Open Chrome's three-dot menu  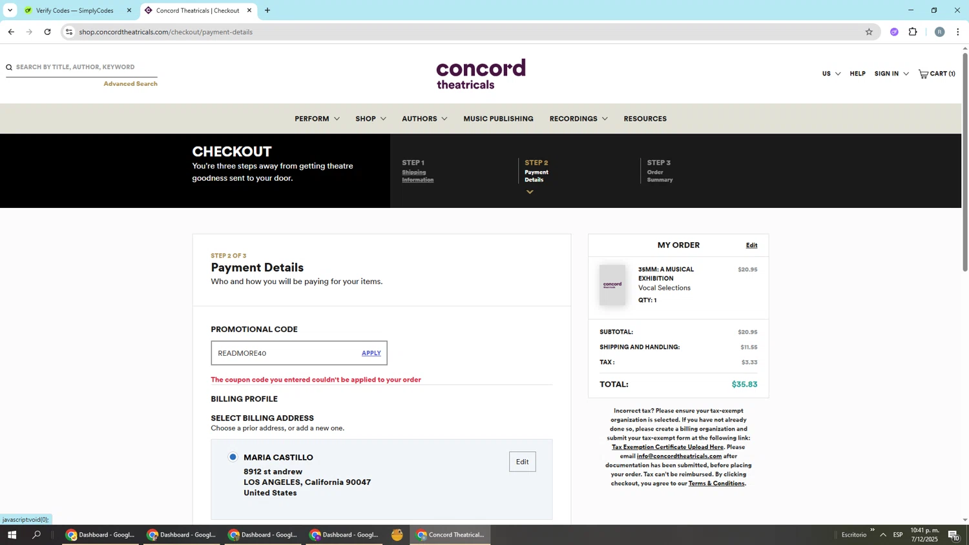pyautogui.click(x=958, y=32)
